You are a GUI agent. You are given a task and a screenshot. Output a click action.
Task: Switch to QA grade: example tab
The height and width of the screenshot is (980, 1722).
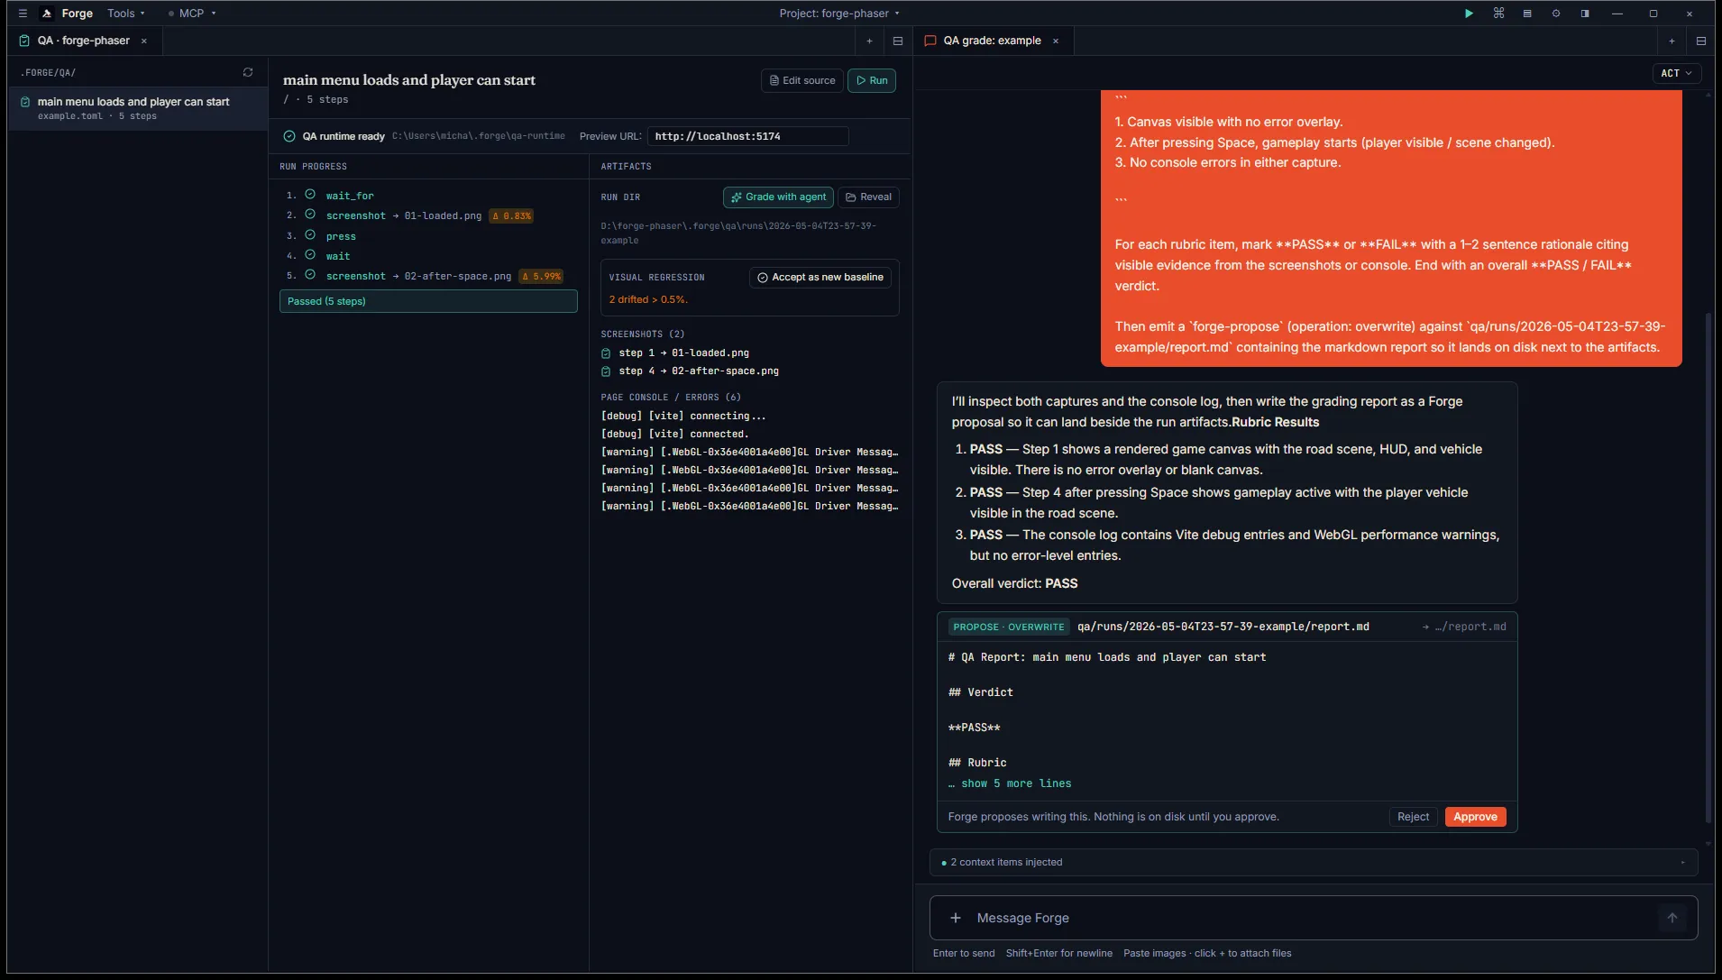point(994,41)
